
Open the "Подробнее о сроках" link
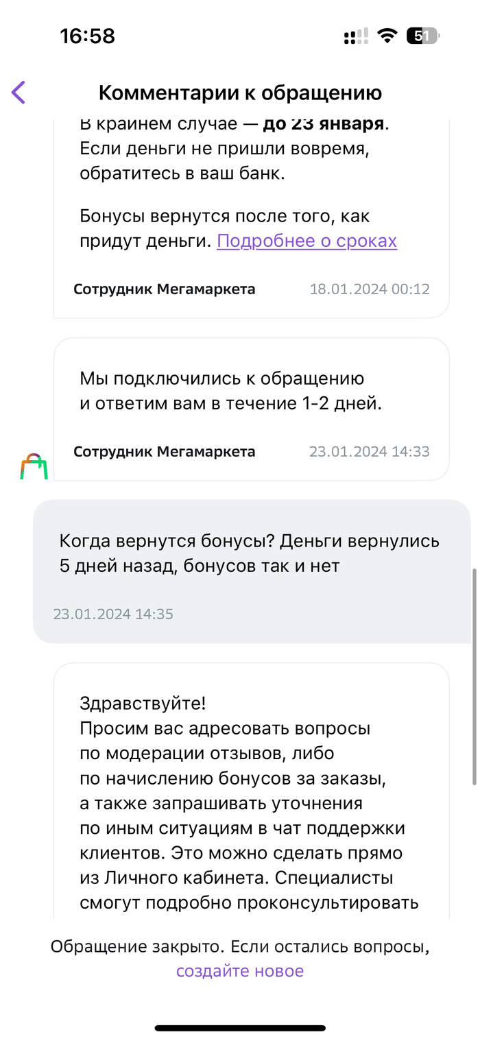307,241
